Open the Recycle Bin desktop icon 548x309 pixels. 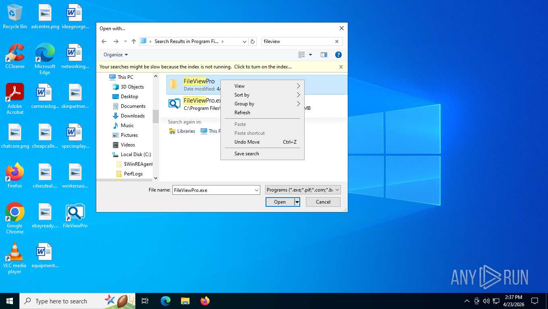pos(15,16)
